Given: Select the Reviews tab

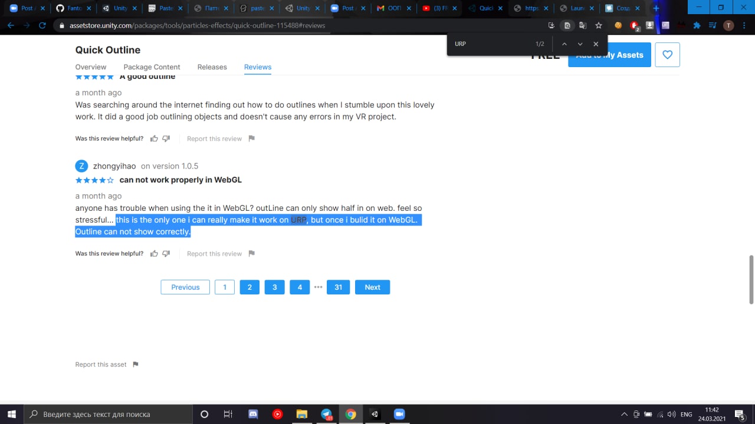Looking at the screenshot, I should click(258, 67).
